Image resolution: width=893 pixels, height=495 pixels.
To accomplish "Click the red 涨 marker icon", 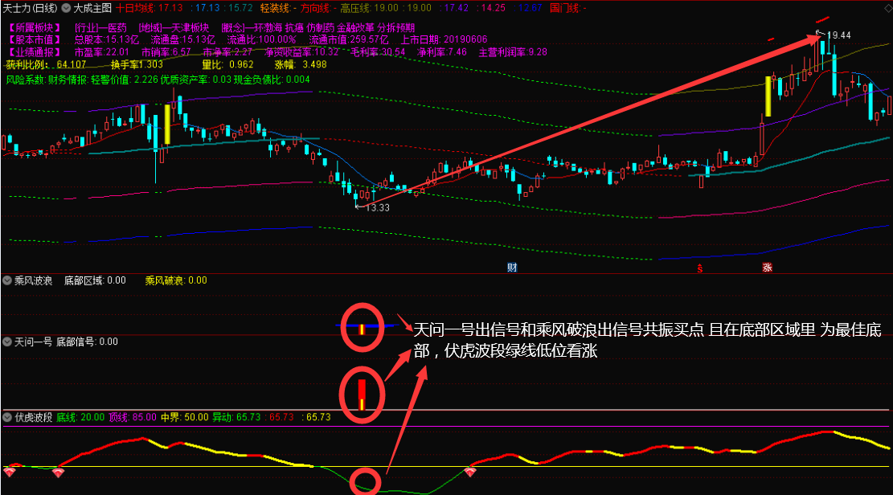I will click(x=766, y=267).
